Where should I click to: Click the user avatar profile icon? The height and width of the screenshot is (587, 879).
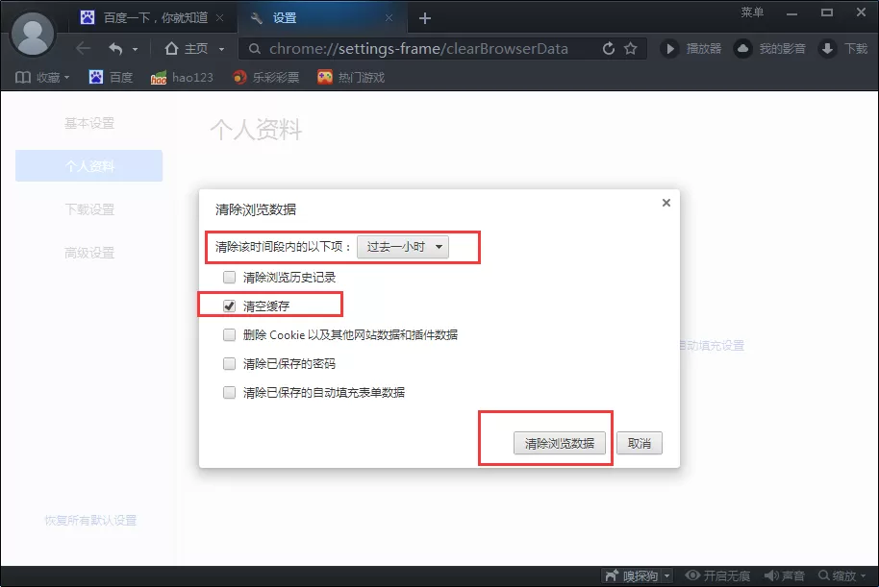(33, 35)
